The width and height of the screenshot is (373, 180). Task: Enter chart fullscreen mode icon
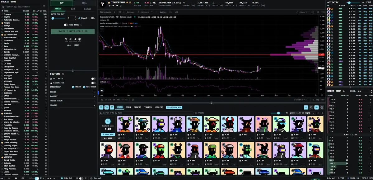tap(318, 12)
